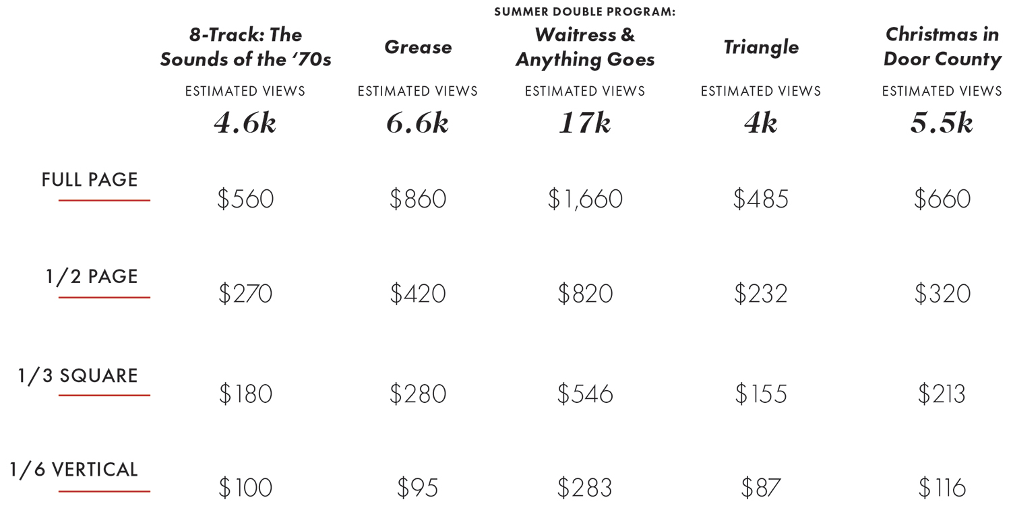This screenshot has height=506, width=1011.
Task: Click the SUMMER DOUBLE PROGRAM label
Action: click(585, 12)
